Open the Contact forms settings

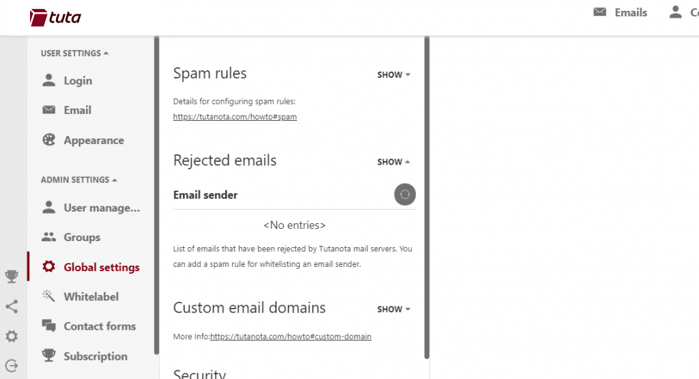(99, 326)
